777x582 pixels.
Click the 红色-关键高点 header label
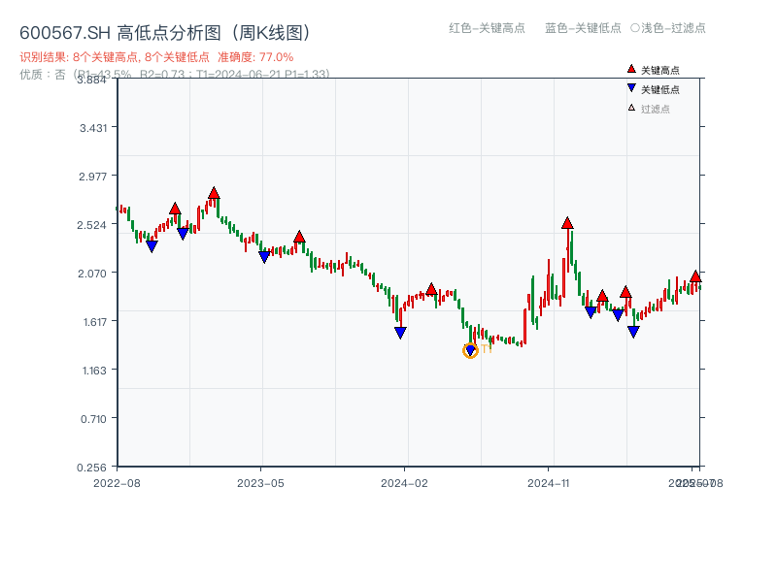(x=486, y=28)
